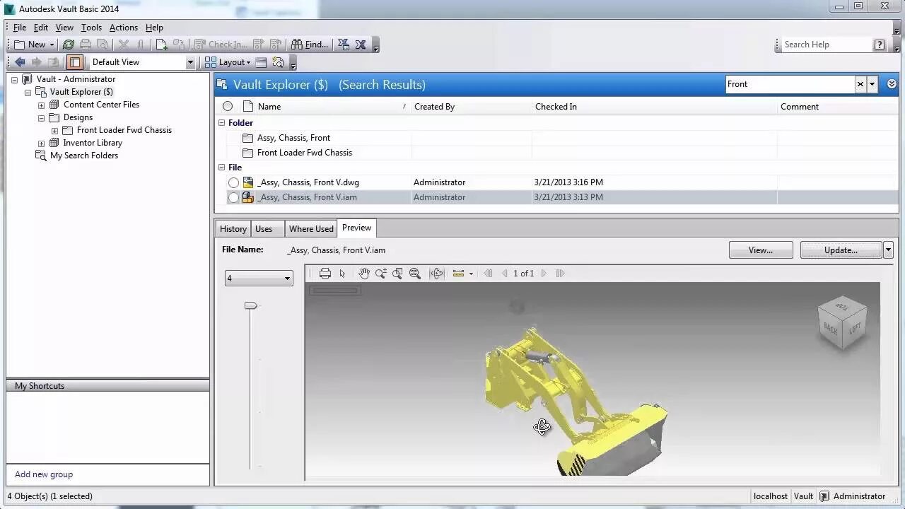The width and height of the screenshot is (905, 509).
Task: Click the ViewCube in the preview
Action: (x=842, y=323)
